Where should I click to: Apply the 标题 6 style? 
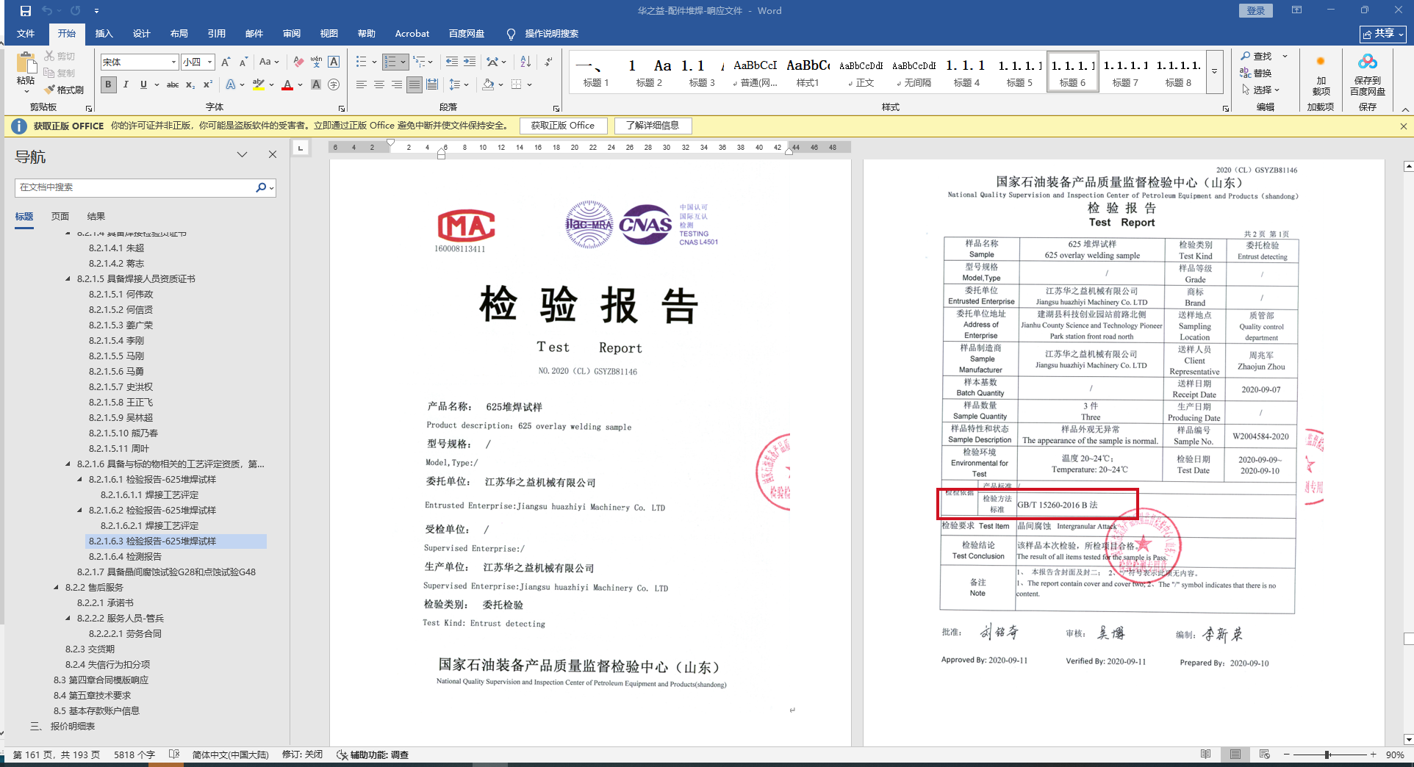[x=1073, y=72]
